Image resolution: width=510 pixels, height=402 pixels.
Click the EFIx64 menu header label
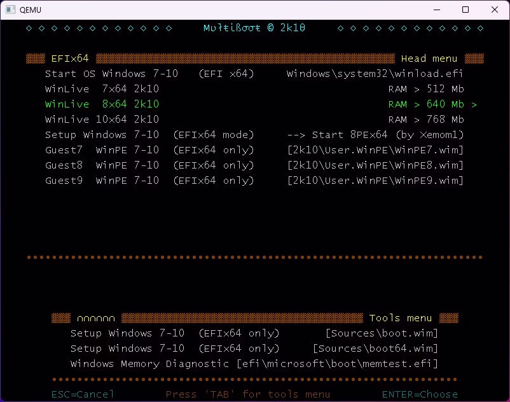coord(70,59)
